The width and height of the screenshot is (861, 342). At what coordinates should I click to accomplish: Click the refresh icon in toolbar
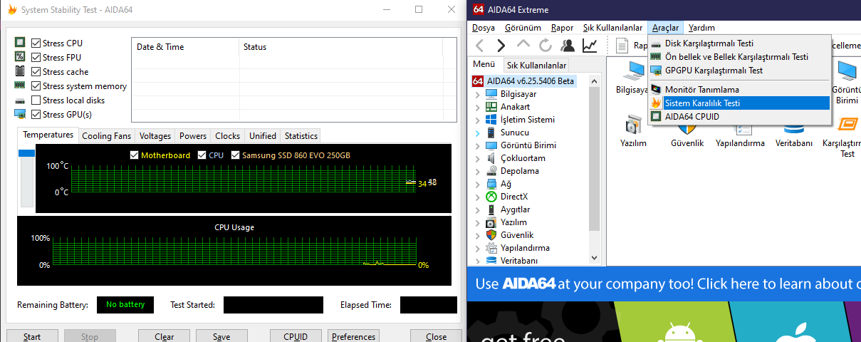(546, 46)
